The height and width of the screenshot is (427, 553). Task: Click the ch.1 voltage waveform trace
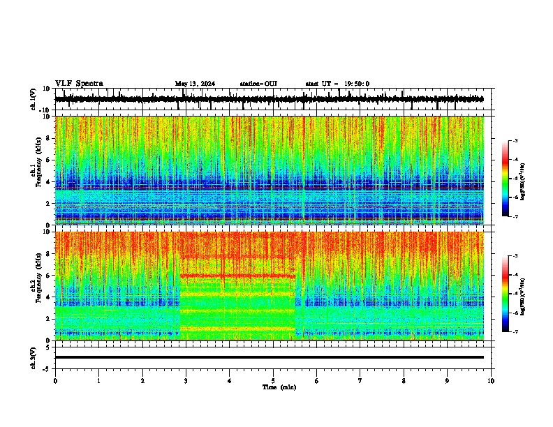269,99
